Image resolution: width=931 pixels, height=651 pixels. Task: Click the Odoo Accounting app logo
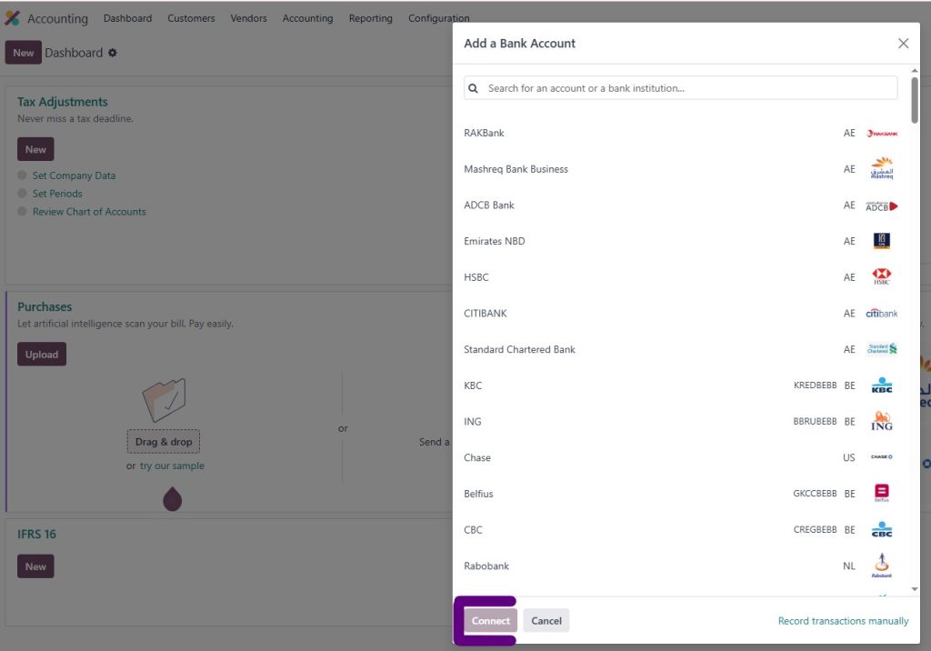(x=13, y=18)
